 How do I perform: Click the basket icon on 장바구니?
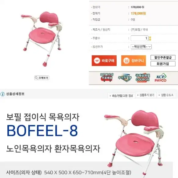pyautogui.click(x=126, y=61)
